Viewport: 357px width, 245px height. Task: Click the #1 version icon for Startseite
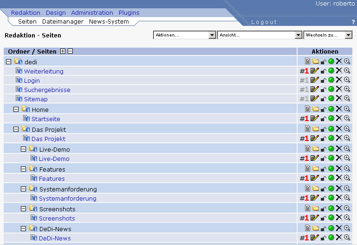(x=304, y=119)
